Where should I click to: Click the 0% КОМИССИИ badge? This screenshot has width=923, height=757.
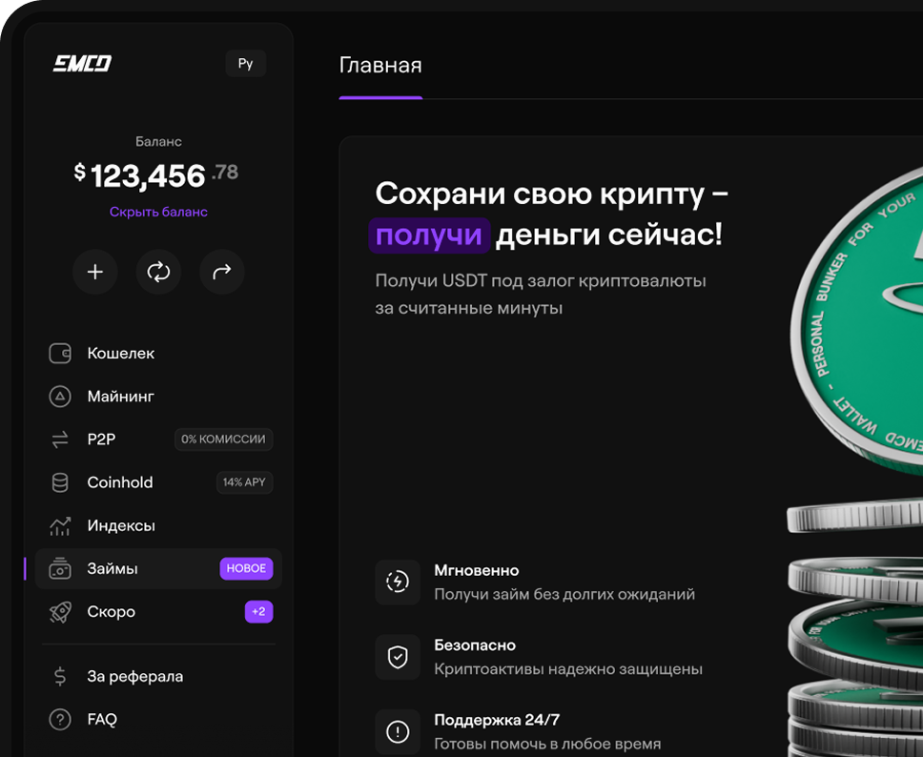224,440
